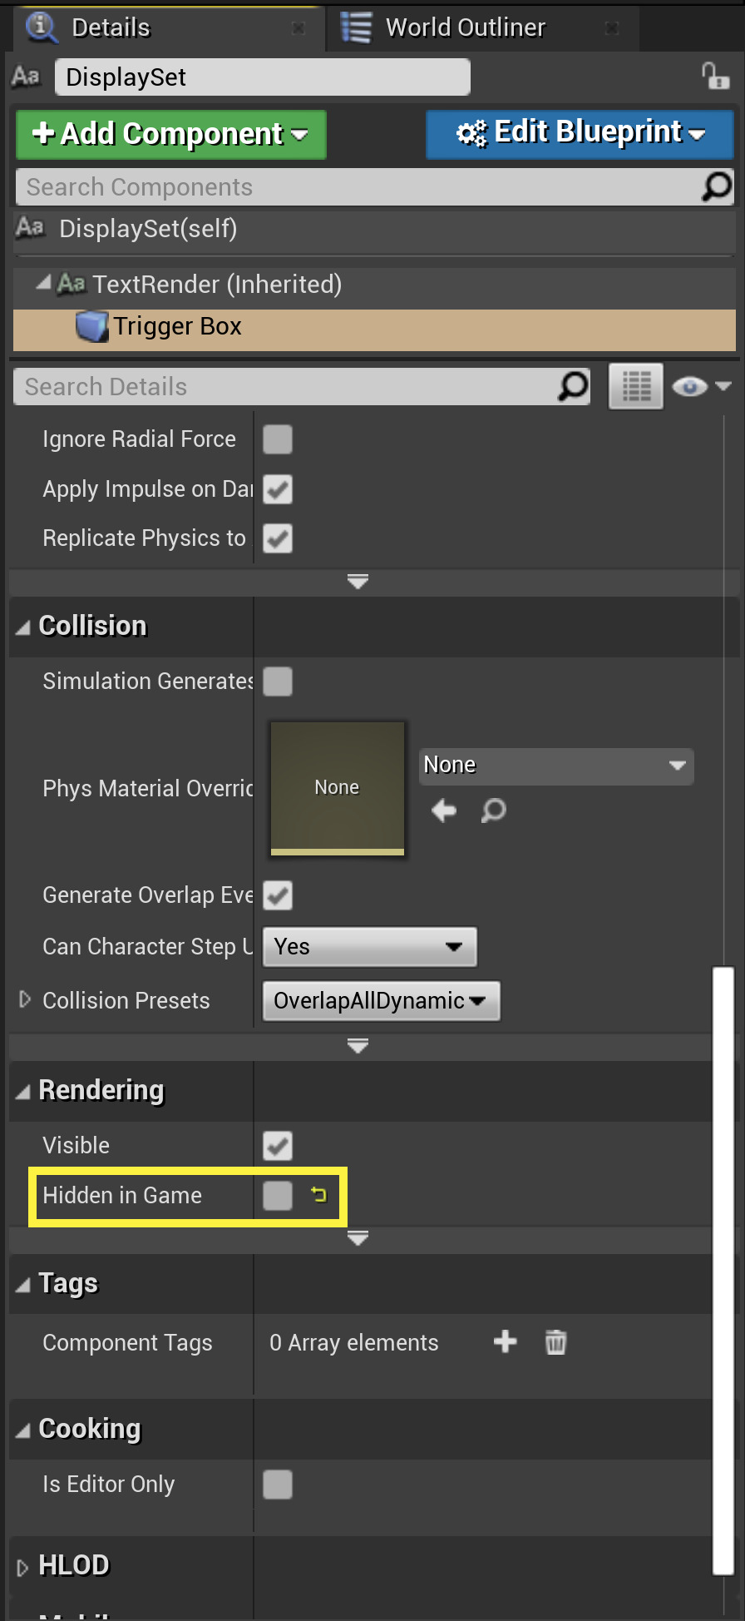Enable Is Editor Only checkbox
745x1621 pixels.
pos(278,1485)
